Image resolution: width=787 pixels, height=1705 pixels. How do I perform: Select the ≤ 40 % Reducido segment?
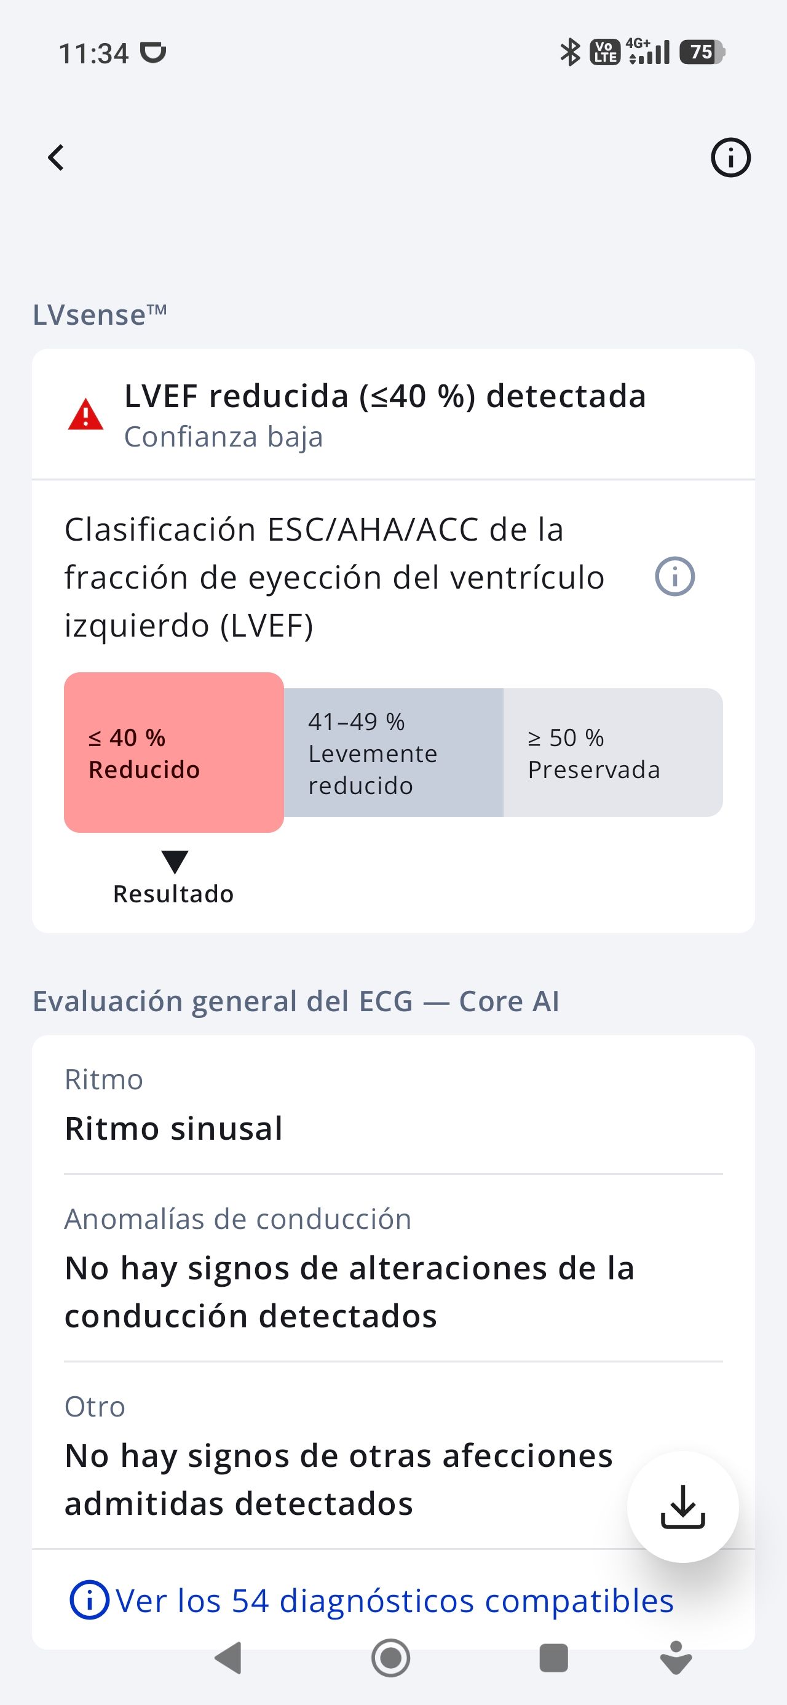[x=174, y=753]
